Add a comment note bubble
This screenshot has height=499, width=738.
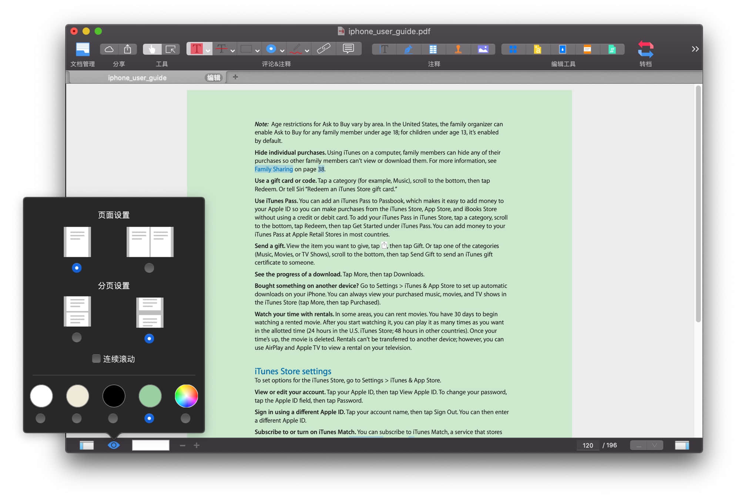348,49
